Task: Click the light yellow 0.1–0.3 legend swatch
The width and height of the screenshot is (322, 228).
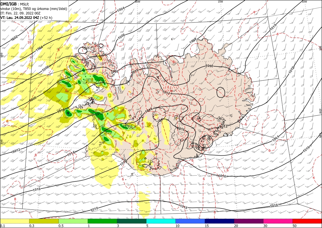Action: coord(14,221)
